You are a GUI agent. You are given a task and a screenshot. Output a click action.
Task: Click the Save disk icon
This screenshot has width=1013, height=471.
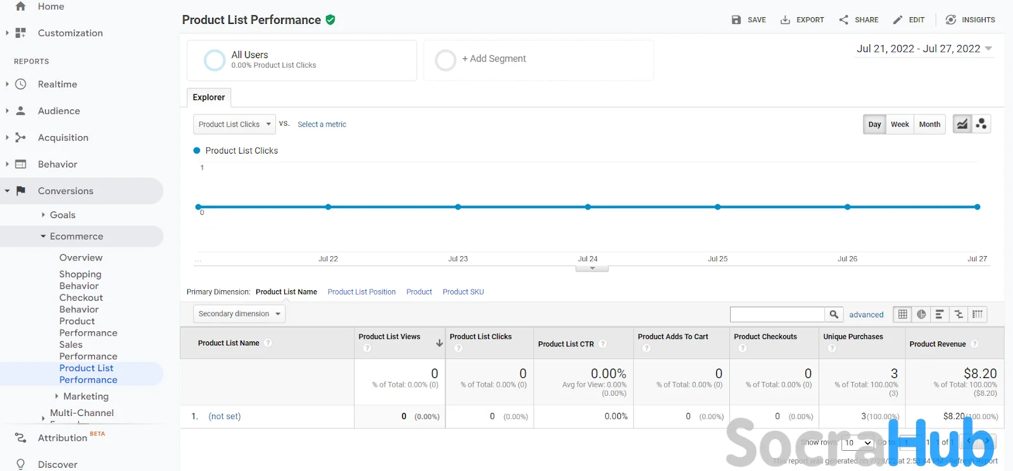tap(736, 20)
